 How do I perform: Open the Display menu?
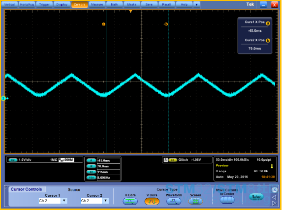[62, 4]
